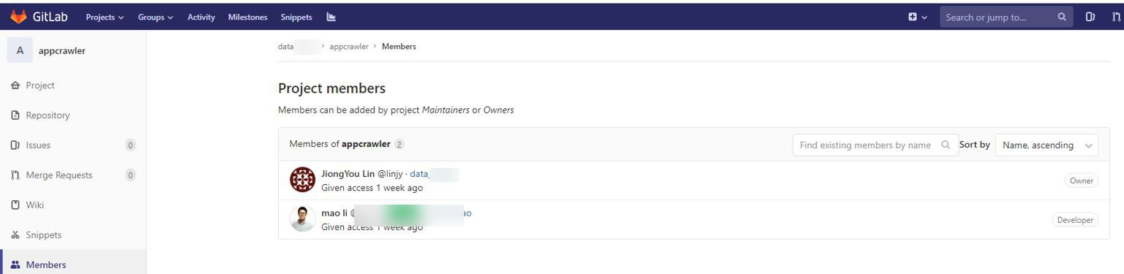Open the instance statistics chart icon
Screen dimensions: 1124x274
[331, 17]
